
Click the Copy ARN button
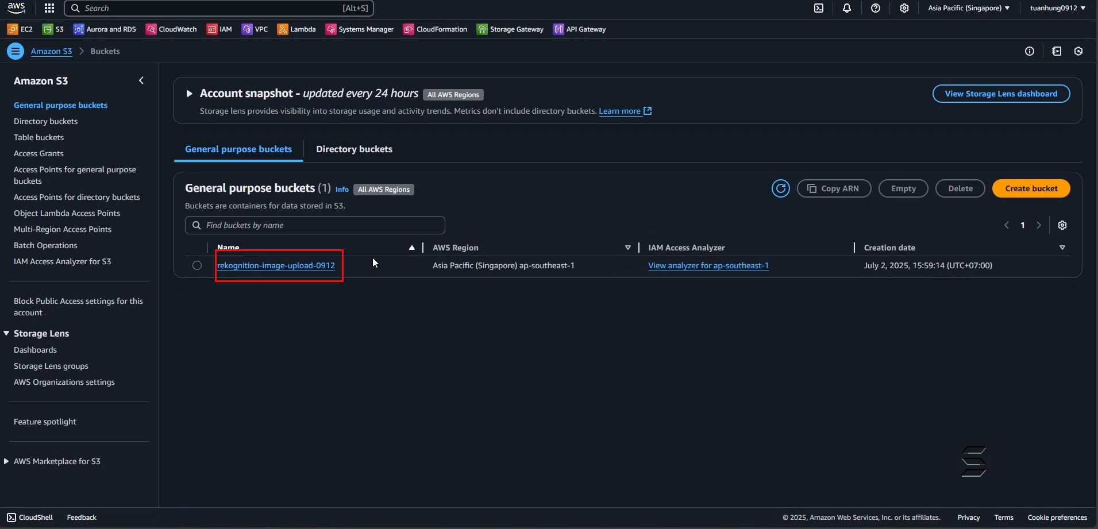(x=834, y=188)
